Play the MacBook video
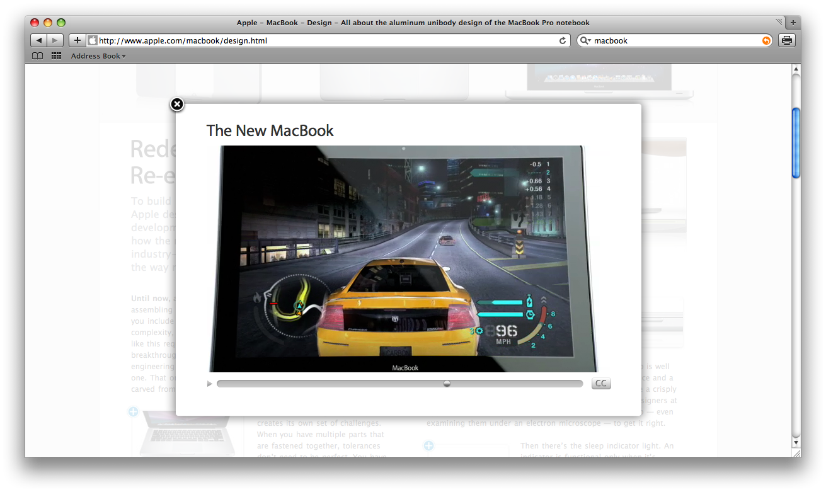 210,384
